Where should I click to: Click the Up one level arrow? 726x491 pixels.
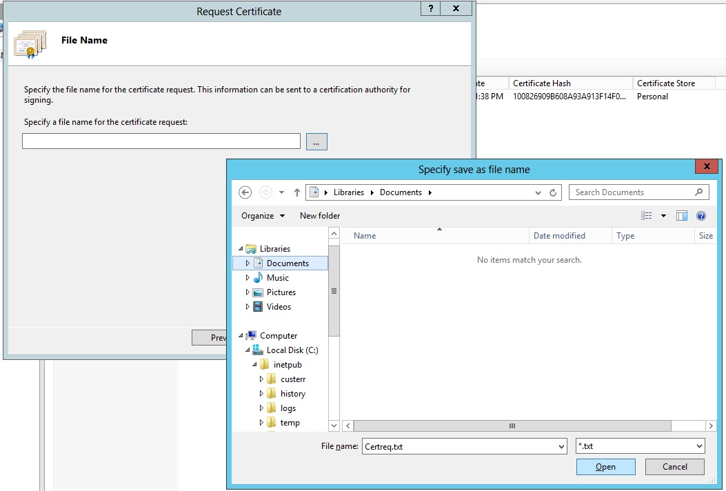pos(297,192)
